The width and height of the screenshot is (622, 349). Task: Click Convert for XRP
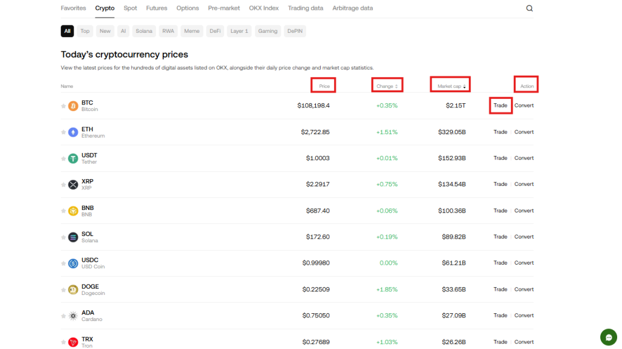[x=524, y=185]
